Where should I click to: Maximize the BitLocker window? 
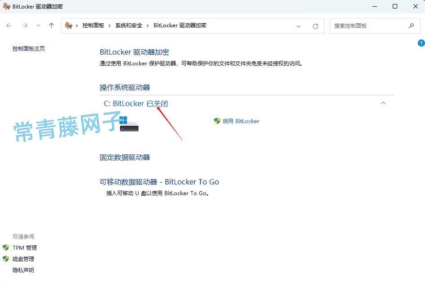point(395,6)
